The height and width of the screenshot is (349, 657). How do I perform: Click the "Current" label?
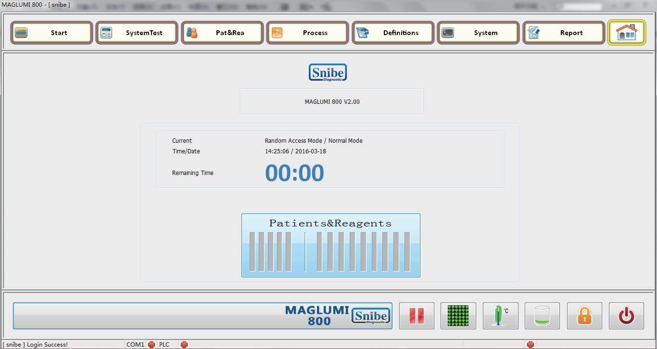182,141
